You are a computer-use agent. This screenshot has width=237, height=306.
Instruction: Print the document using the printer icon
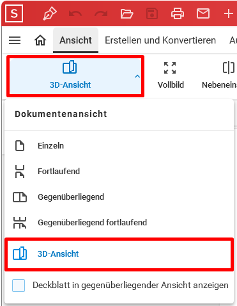coord(178,13)
